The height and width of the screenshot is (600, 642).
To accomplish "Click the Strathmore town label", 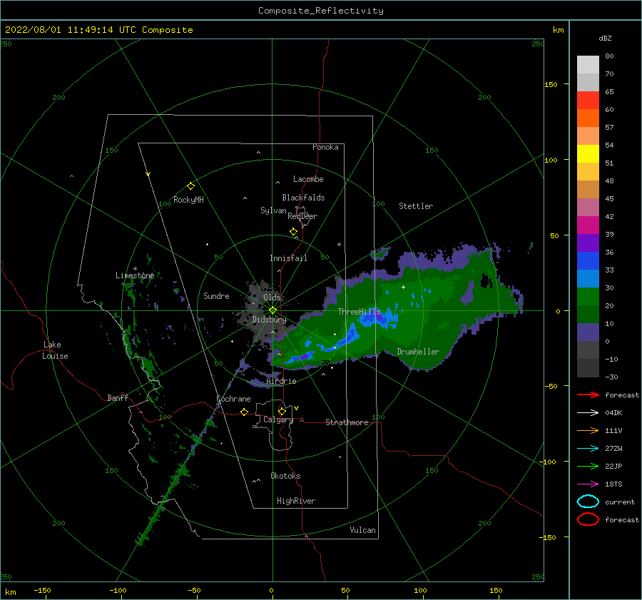I will coord(347,422).
